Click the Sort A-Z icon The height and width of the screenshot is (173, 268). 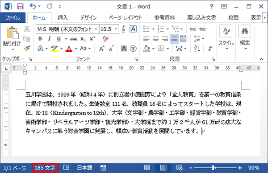tap(197, 49)
